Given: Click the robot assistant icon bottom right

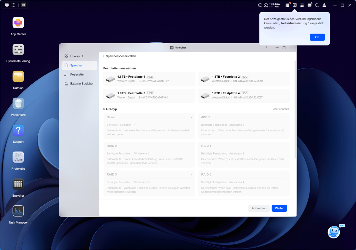Looking at the screenshot, I should [334, 232].
